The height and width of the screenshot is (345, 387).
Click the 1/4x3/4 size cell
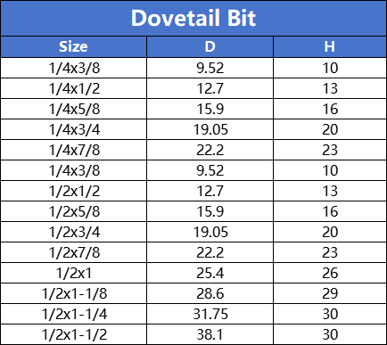click(73, 129)
